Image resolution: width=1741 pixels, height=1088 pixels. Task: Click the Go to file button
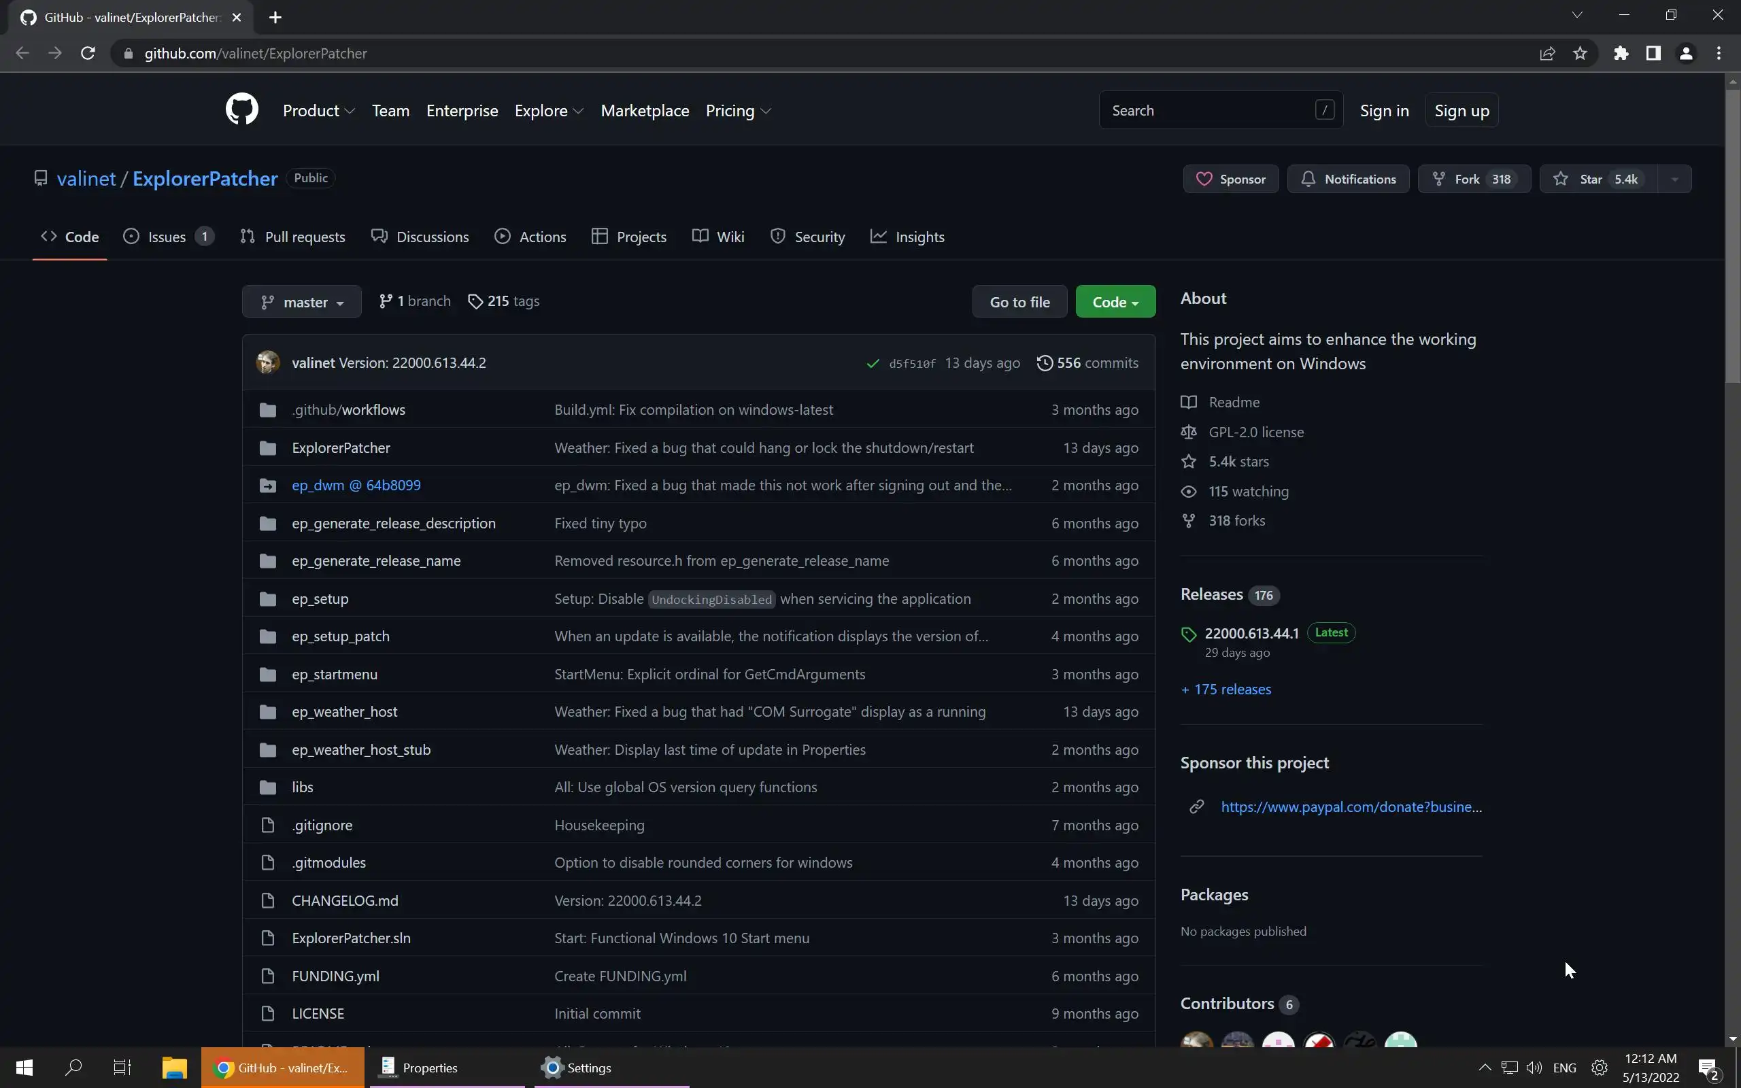(x=1019, y=302)
